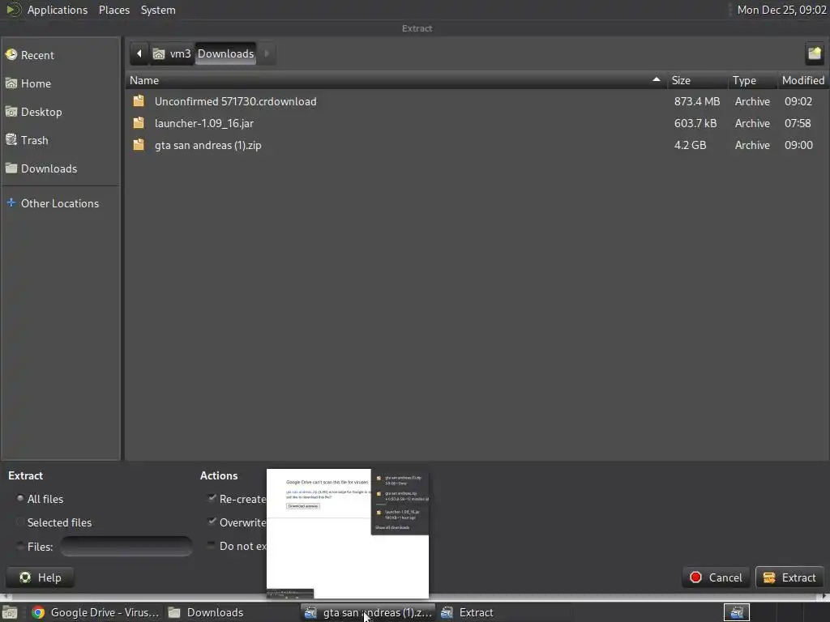Toggle the Do not extract older checkbox
This screenshot has width=830, height=622.
click(212, 545)
